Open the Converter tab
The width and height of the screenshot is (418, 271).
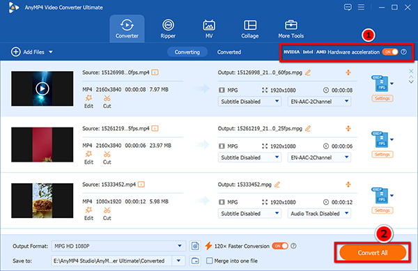[127, 29]
